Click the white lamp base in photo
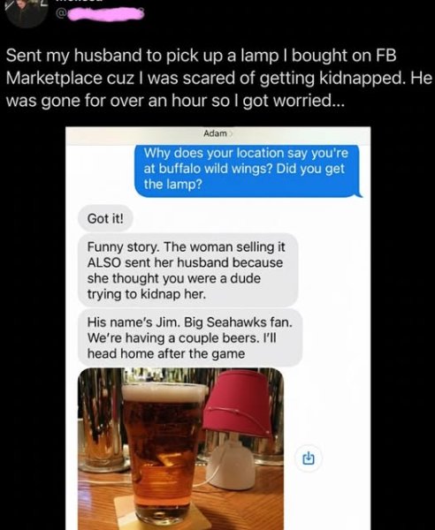The height and width of the screenshot is (530, 435). 232,465
